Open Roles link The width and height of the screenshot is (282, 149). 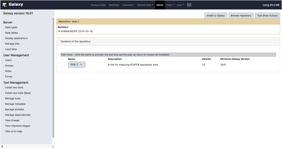click(x=8, y=71)
